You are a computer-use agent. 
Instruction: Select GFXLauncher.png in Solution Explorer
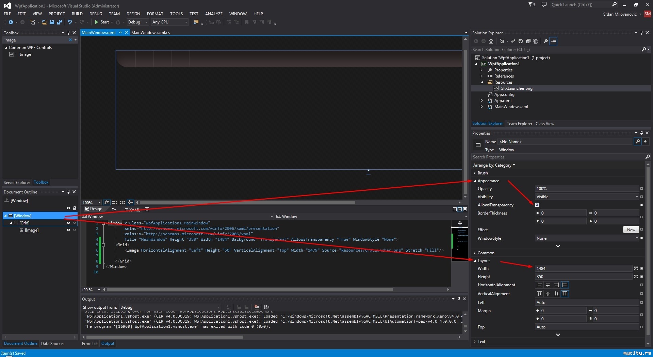coord(516,88)
